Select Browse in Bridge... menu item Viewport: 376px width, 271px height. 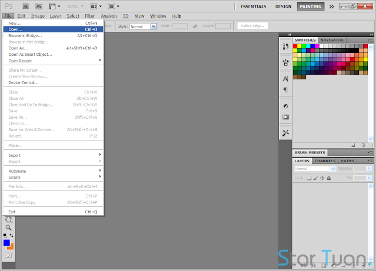53,35
